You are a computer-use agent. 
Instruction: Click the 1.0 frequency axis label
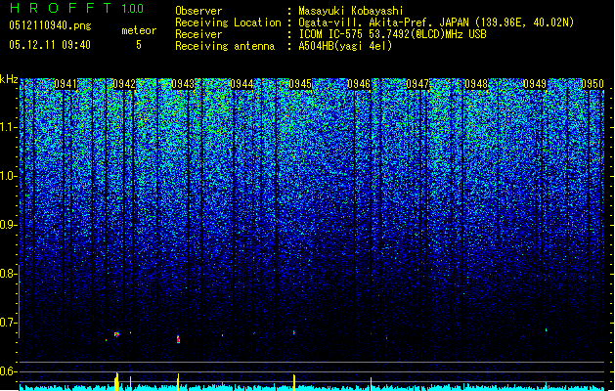click(8, 176)
